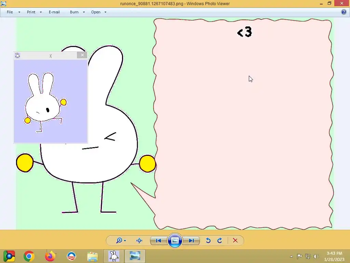Close the Windows Photo Viewer window
Screen dimensions: 350x263
click(342, 3)
